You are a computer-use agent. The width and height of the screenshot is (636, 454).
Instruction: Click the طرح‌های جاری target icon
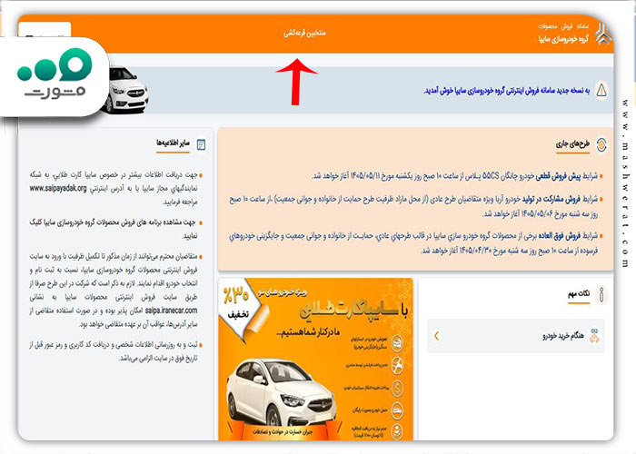[x=601, y=144]
